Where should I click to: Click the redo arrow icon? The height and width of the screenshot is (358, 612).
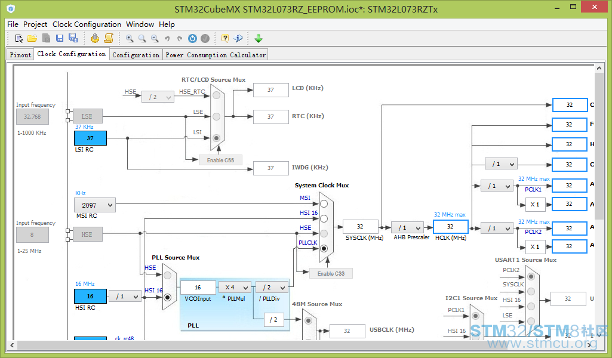coord(180,38)
